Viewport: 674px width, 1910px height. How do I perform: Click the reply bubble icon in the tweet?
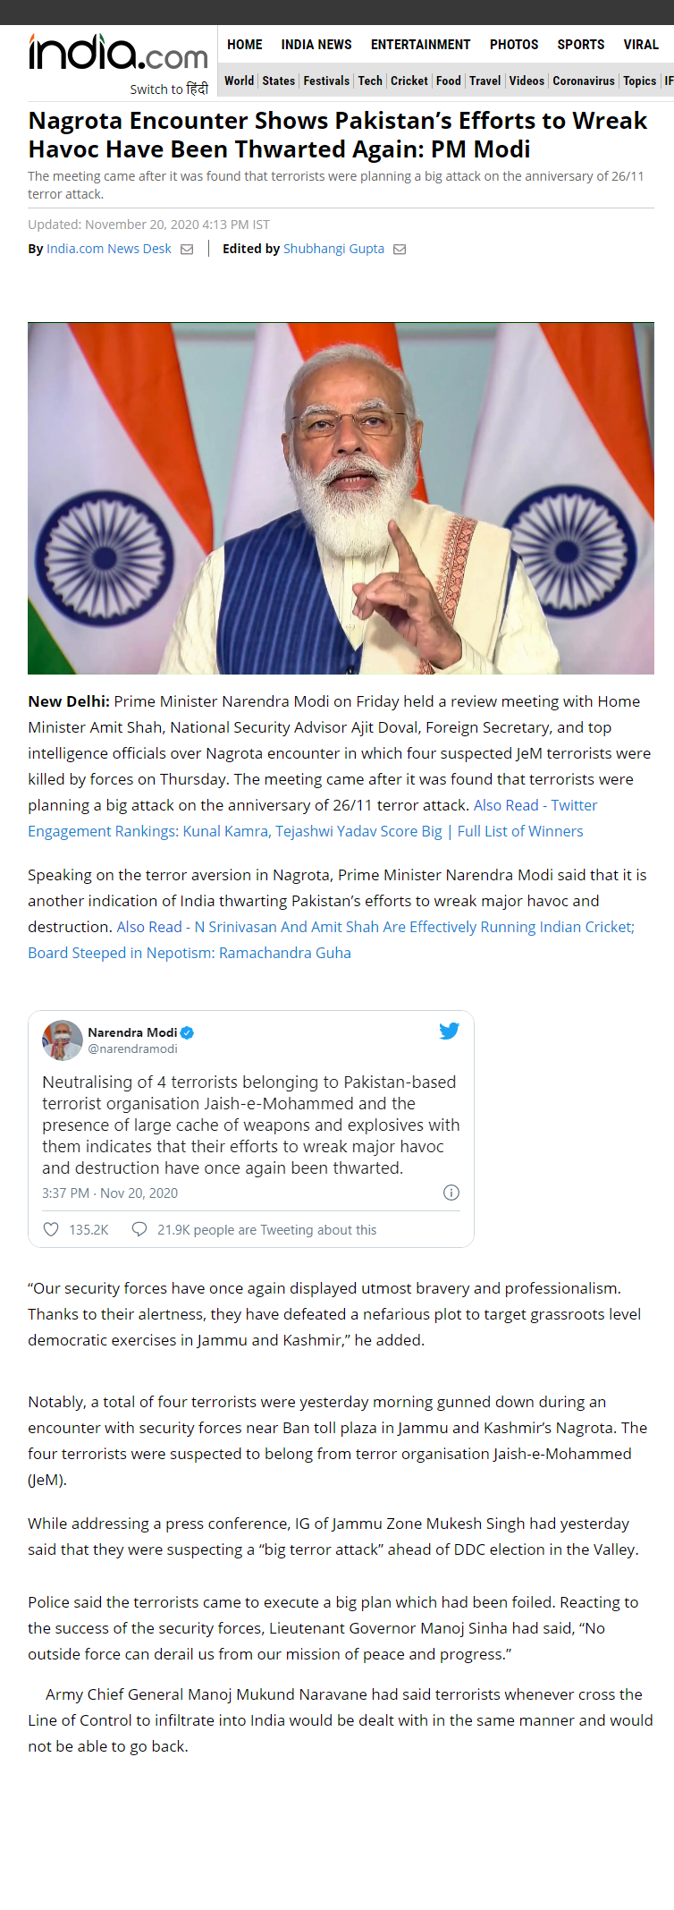(x=139, y=1230)
